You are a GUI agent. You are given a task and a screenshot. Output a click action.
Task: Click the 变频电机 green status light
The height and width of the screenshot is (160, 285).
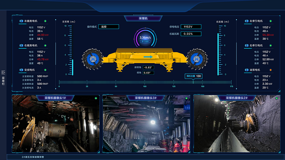pos(45,70)
